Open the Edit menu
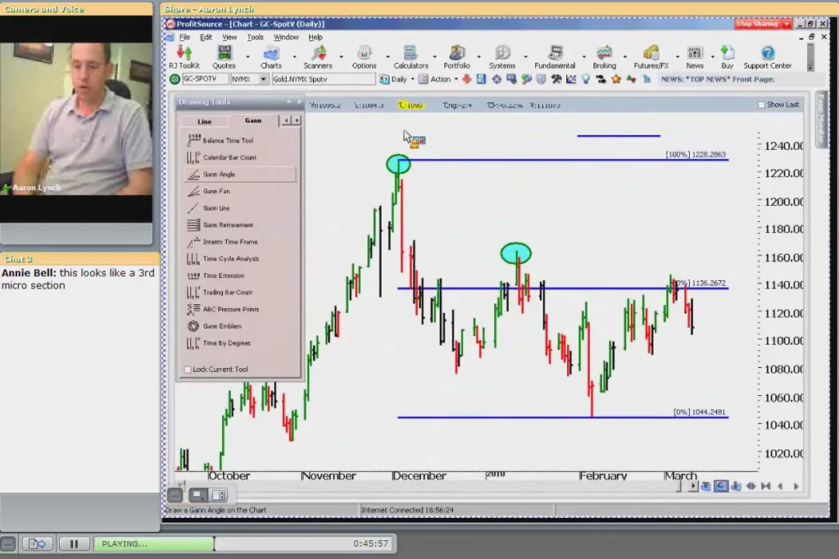 pyautogui.click(x=206, y=37)
